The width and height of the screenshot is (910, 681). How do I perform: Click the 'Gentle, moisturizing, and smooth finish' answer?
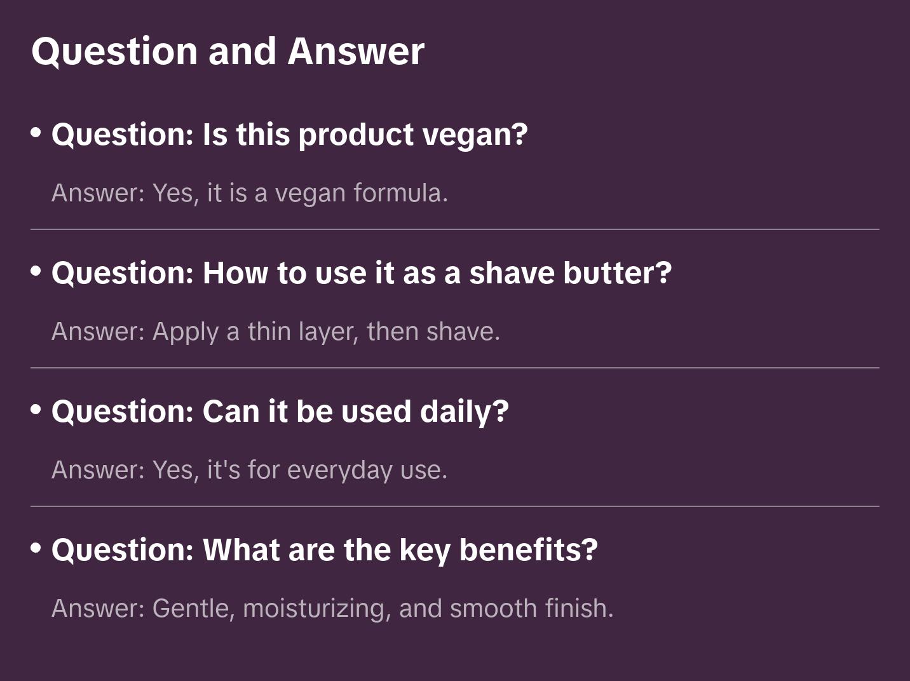coord(383,609)
